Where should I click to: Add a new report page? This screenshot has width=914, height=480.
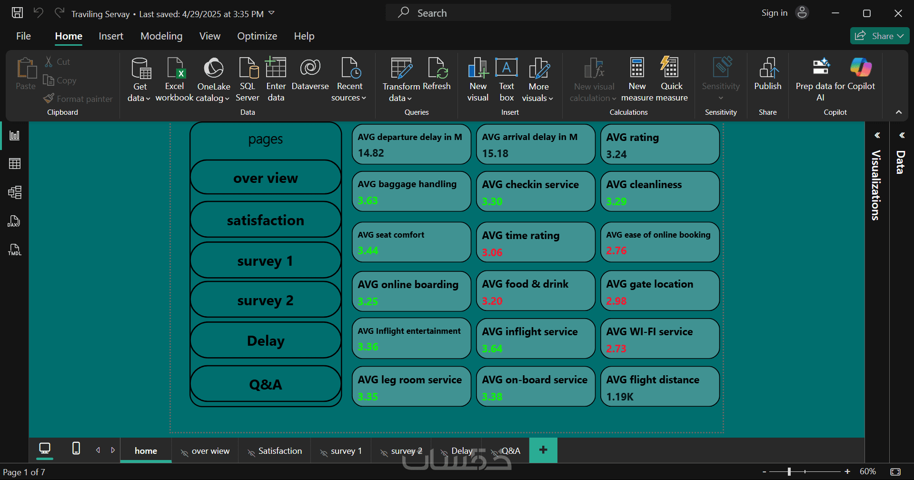[543, 450]
